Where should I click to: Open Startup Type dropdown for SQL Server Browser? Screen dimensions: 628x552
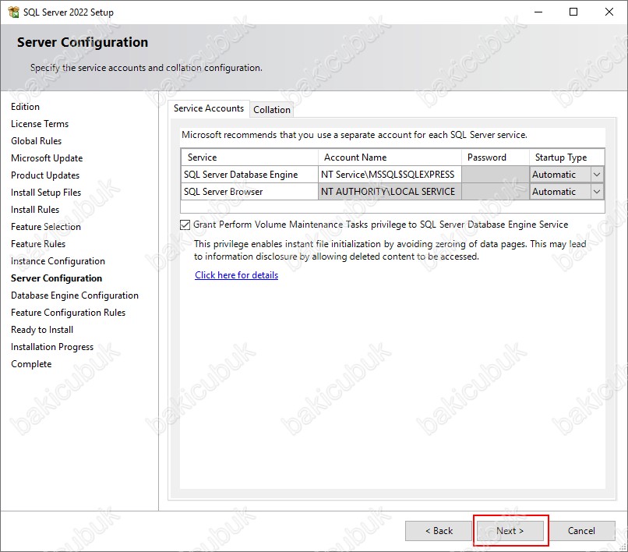pos(596,192)
